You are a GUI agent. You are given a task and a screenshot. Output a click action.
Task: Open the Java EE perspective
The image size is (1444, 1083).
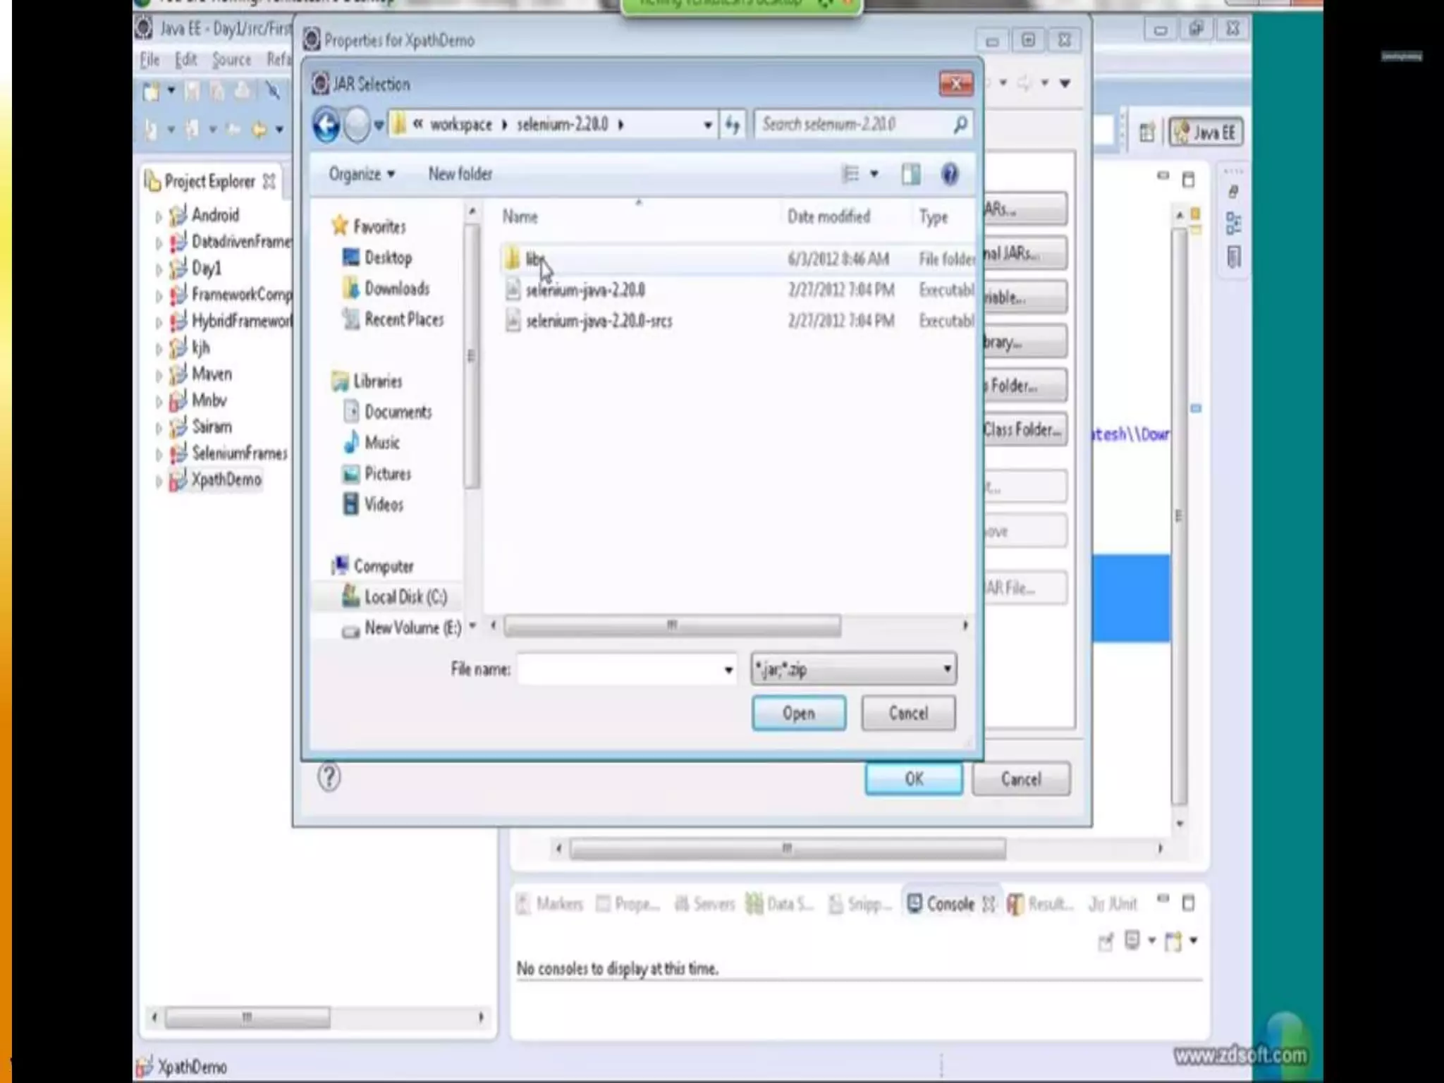tap(1206, 133)
